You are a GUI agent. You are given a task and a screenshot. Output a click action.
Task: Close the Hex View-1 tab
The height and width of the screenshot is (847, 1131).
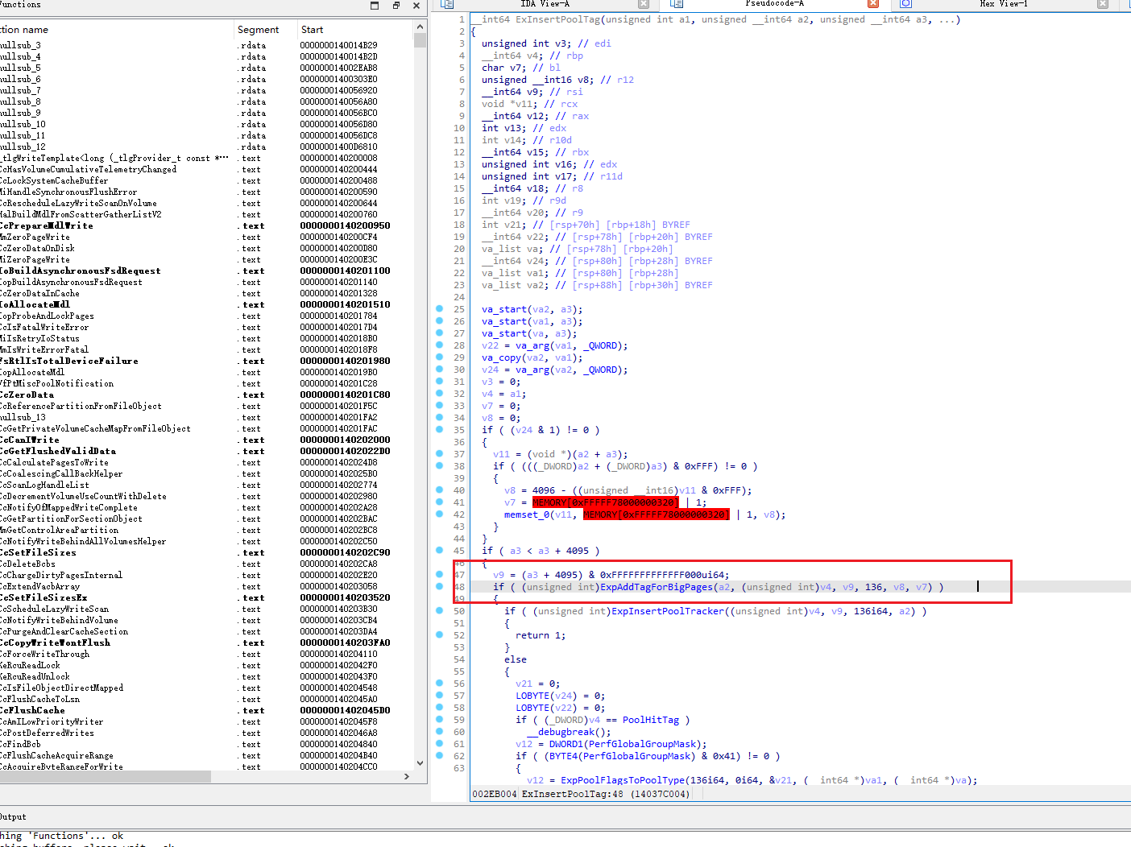coord(1103,4)
